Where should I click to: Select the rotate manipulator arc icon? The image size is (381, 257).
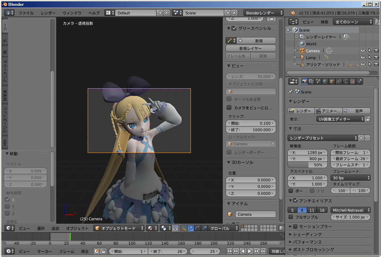[x=197, y=228]
